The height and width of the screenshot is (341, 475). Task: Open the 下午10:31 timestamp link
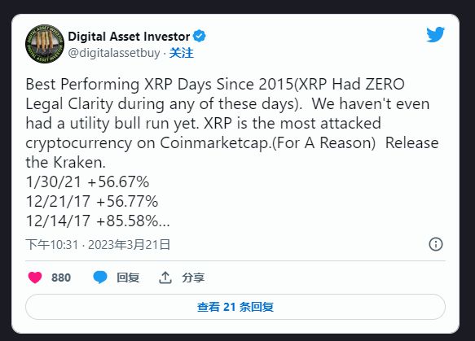click(x=52, y=244)
